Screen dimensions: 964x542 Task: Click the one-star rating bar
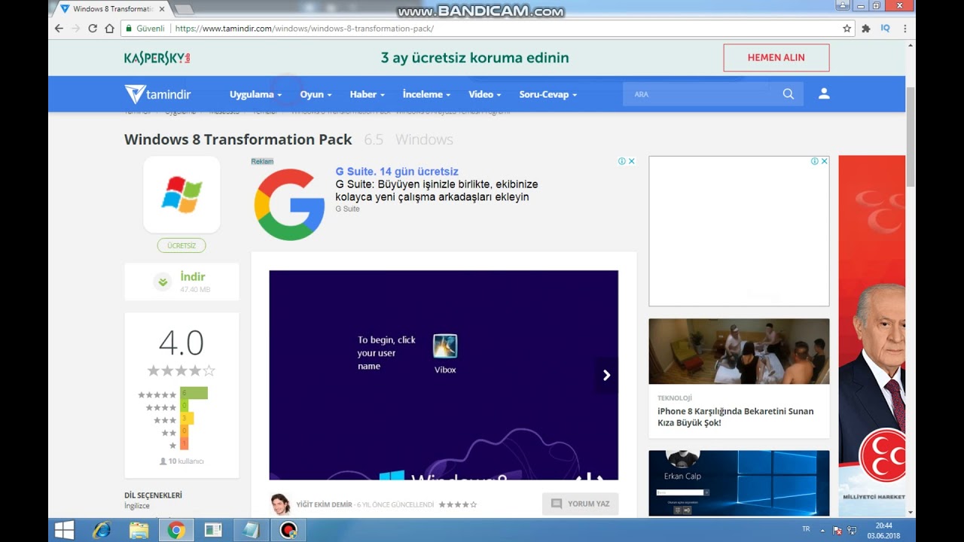(184, 444)
